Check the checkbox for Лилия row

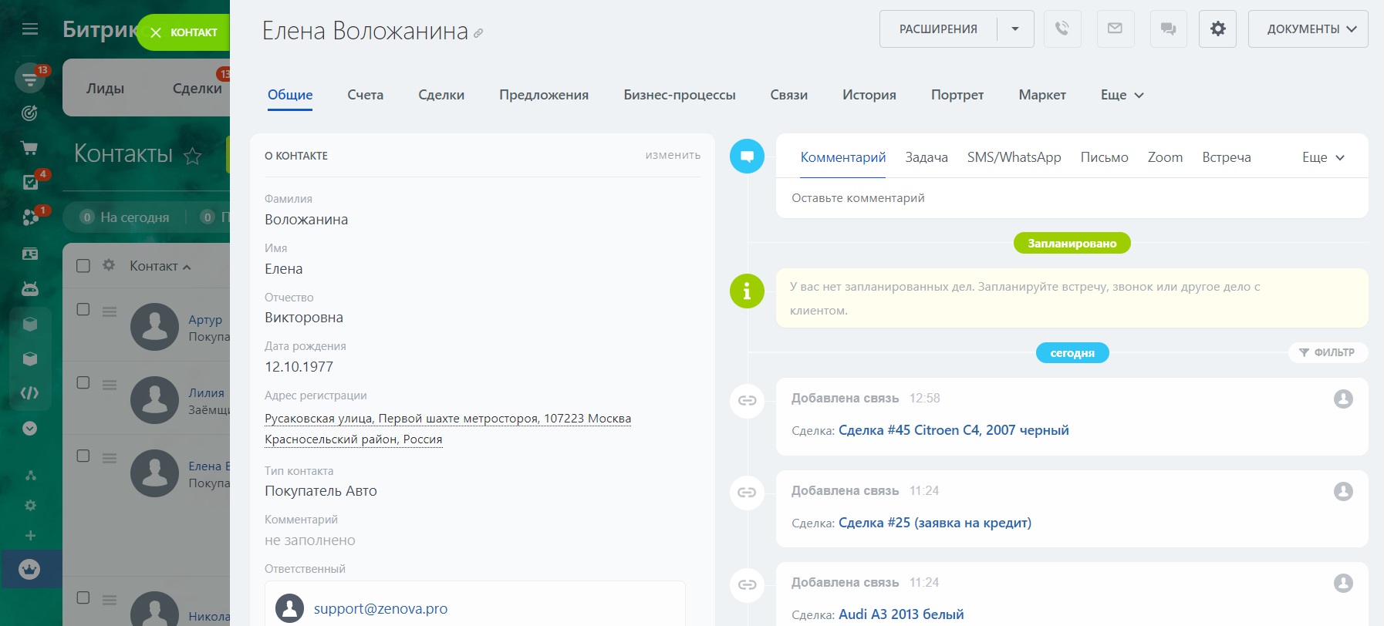83,382
